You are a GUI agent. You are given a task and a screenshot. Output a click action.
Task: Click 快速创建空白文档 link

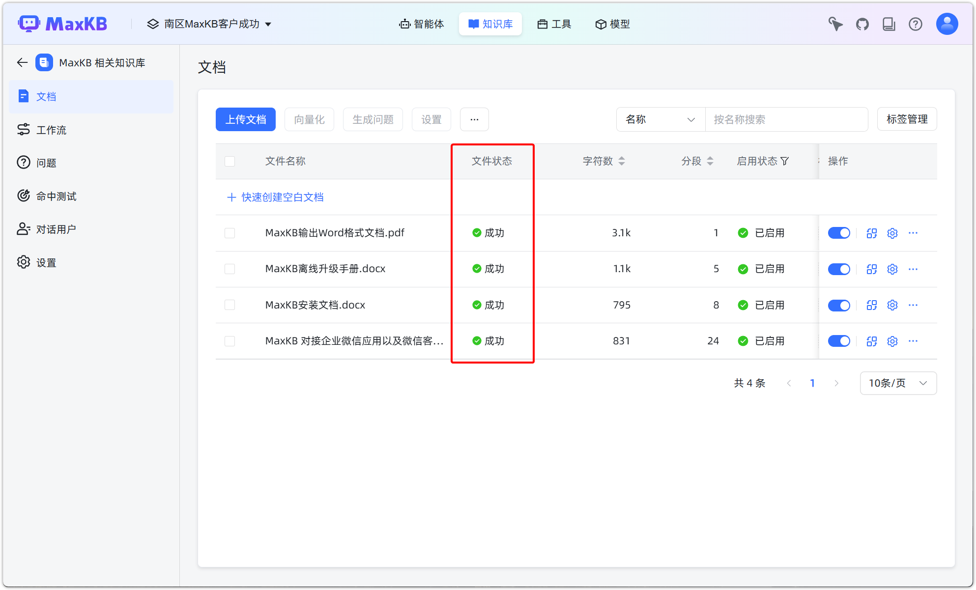pos(275,197)
